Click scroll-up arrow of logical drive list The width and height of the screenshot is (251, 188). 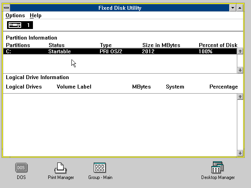(240, 97)
